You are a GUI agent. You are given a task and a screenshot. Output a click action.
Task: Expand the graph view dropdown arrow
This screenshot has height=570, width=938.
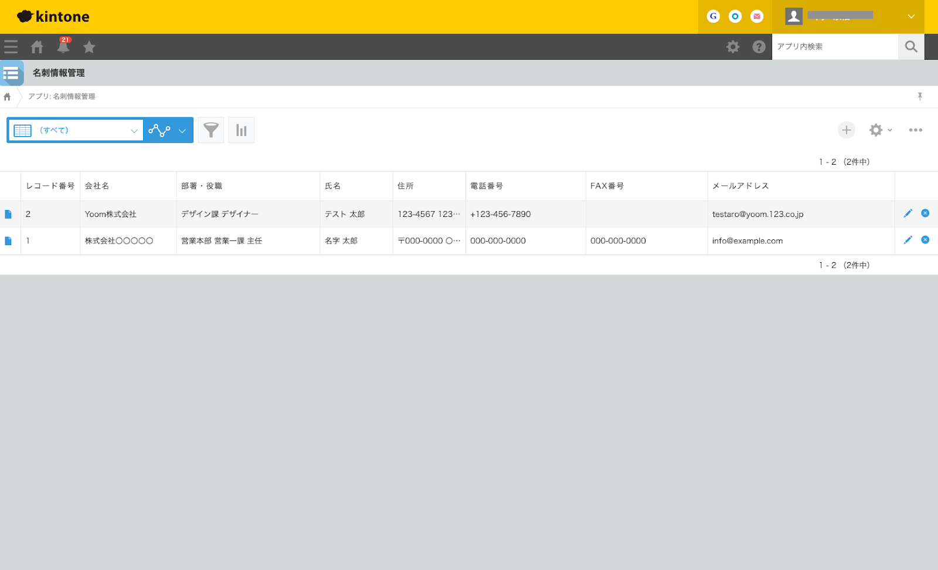[182, 131]
